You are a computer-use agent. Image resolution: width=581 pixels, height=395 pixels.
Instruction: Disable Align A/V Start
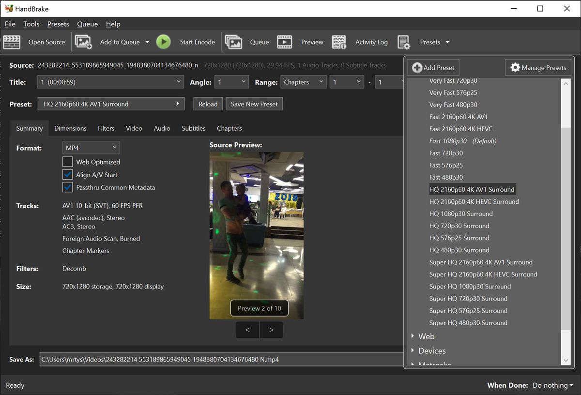pos(67,175)
